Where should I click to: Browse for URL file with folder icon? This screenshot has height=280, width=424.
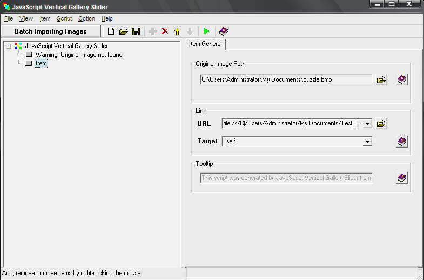[x=381, y=123]
